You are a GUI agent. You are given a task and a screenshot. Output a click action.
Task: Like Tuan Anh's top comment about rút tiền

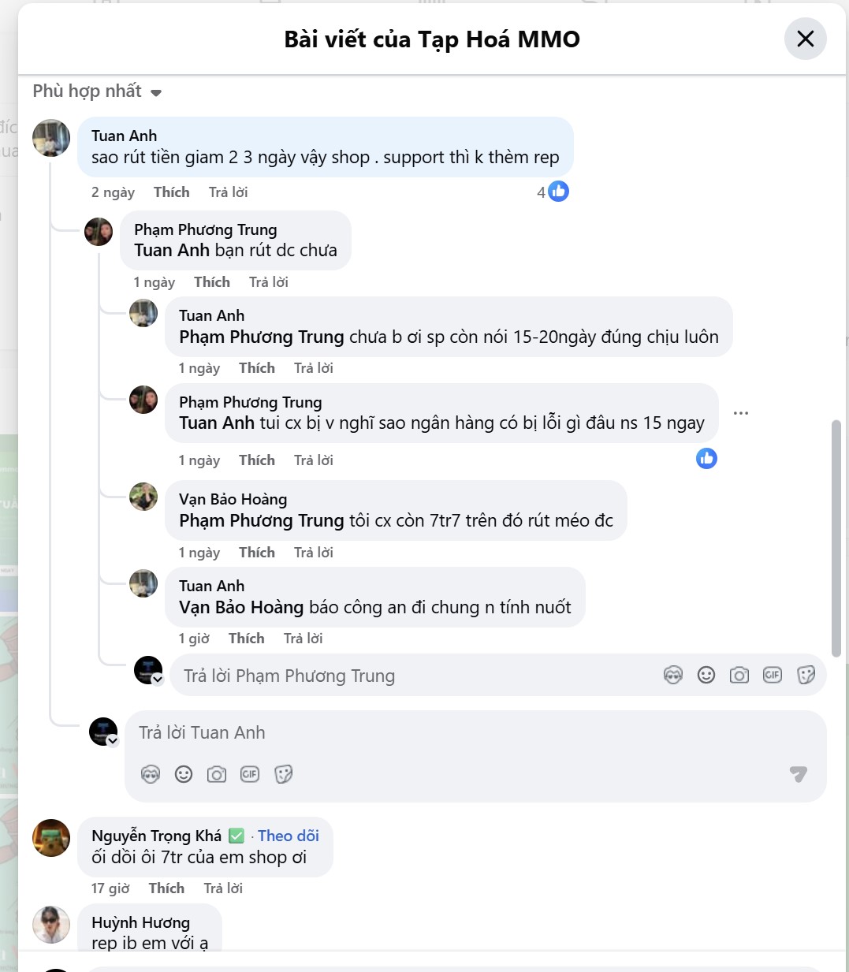tap(171, 192)
